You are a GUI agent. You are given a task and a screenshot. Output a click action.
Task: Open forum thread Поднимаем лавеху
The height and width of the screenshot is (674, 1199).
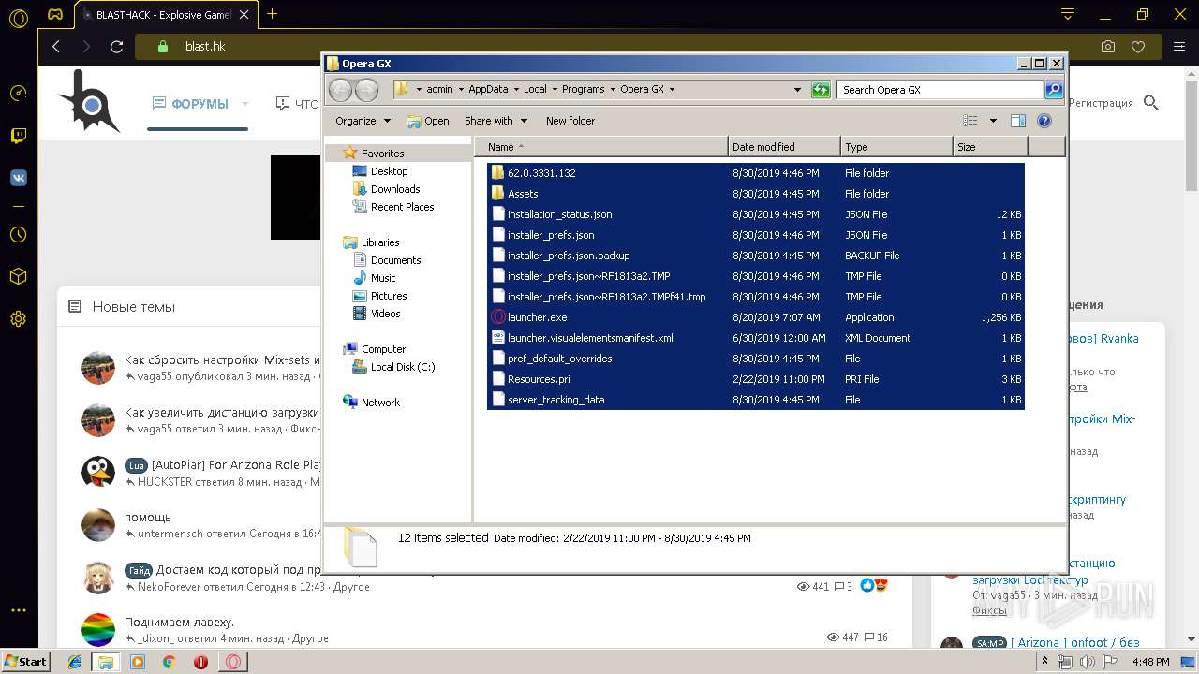coord(179,623)
